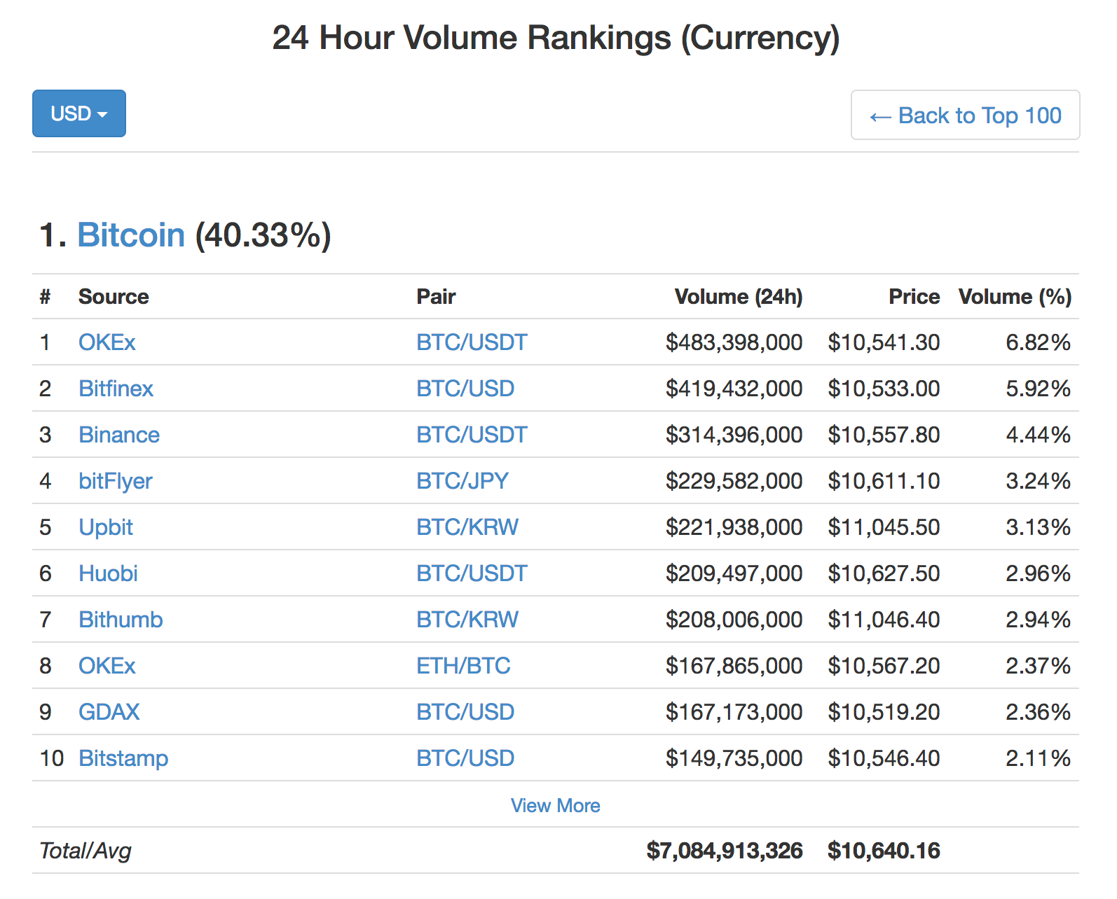Open the Binance exchange link
The height and width of the screenshot is (899, 1117).
tap(119, 435)
